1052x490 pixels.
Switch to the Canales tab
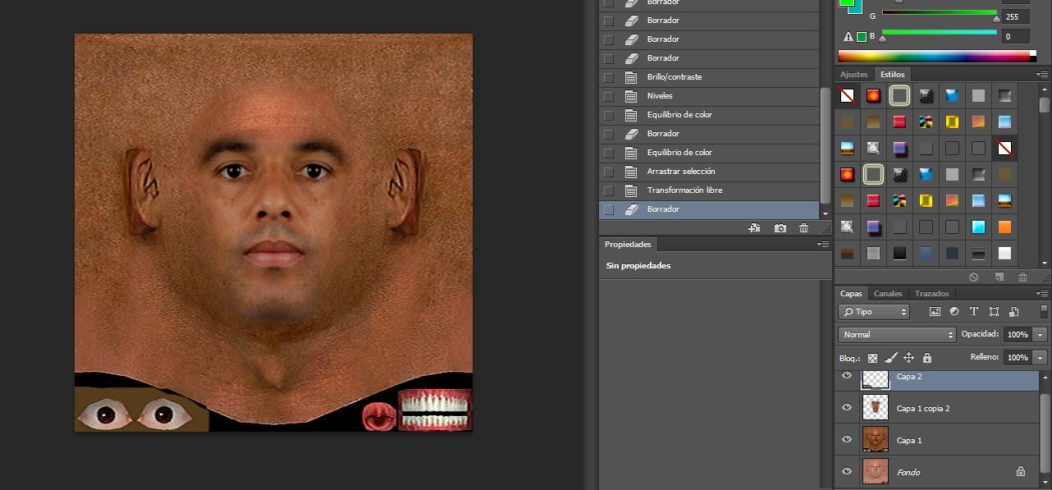[x=887, y=294]
